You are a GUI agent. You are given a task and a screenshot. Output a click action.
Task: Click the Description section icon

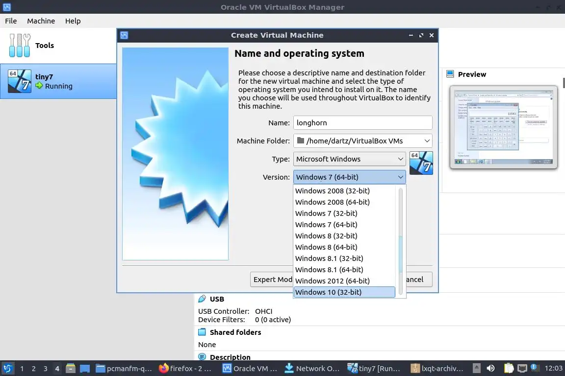pos(202,357)
